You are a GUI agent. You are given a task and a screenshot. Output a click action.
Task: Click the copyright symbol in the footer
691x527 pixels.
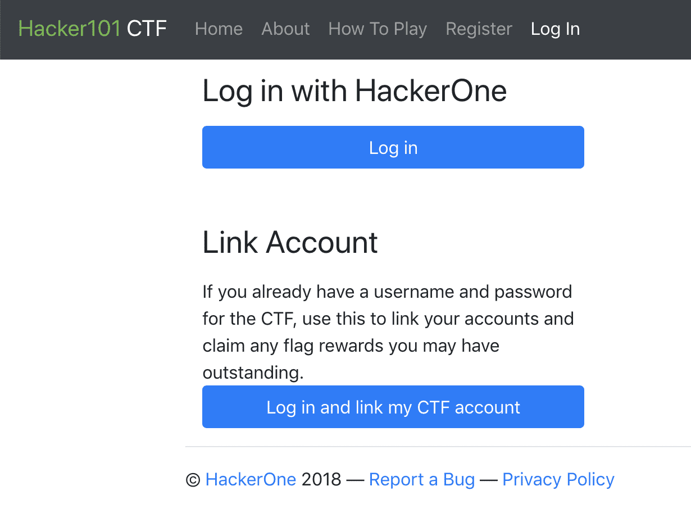[193, 480]
